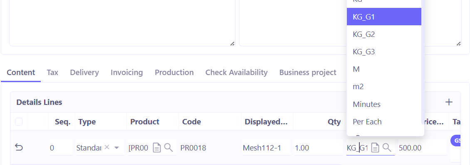
Task: Click the quantity field showing 1.00
Action: click(x=318, y=148)
